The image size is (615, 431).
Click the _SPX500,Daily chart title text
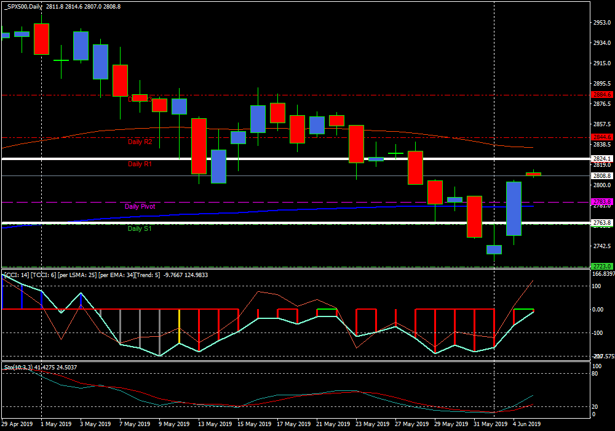tap(26, 6)
